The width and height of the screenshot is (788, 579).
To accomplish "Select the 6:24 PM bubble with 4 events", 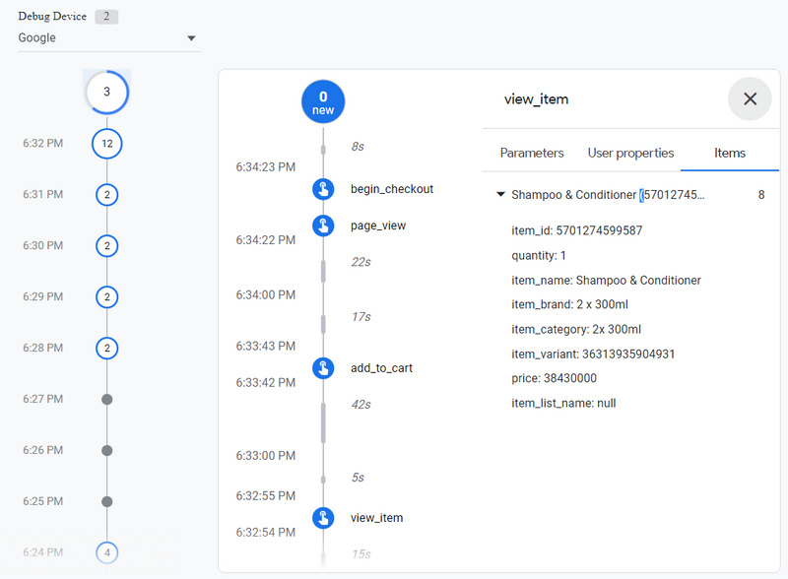I will [107, 552].
